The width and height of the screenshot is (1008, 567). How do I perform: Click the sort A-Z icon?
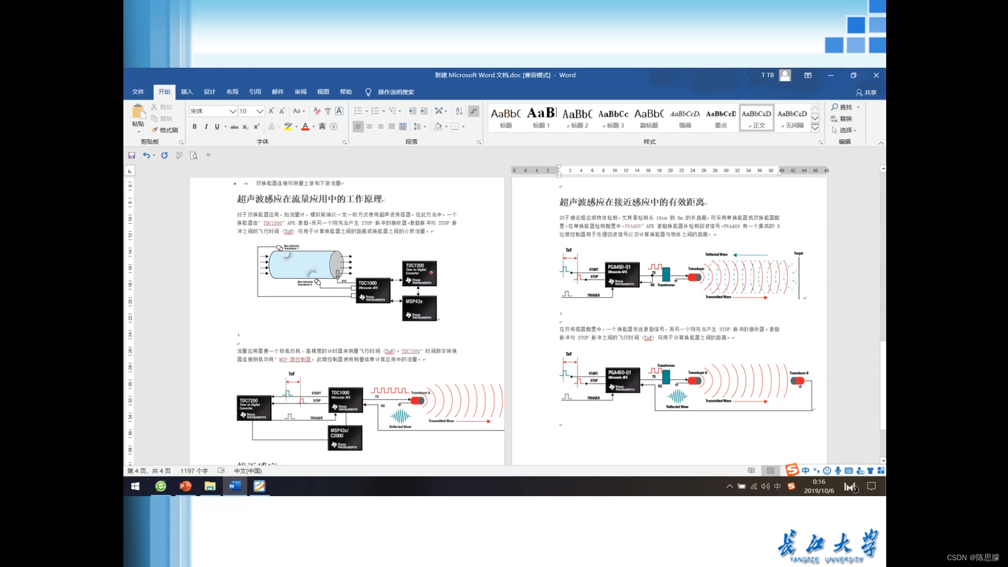point(459,111)
